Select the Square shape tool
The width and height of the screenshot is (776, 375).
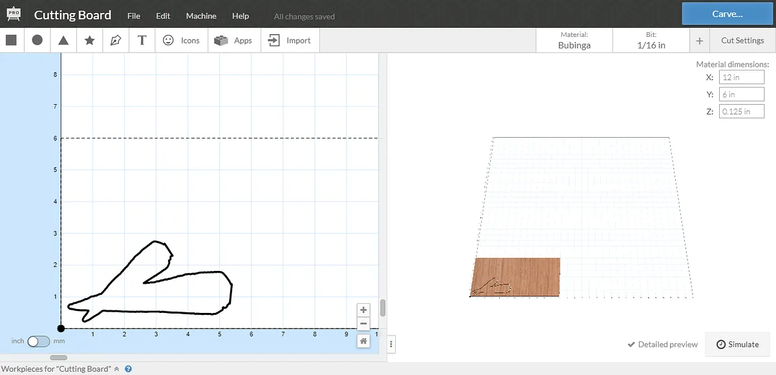click(x=11, y=40)
